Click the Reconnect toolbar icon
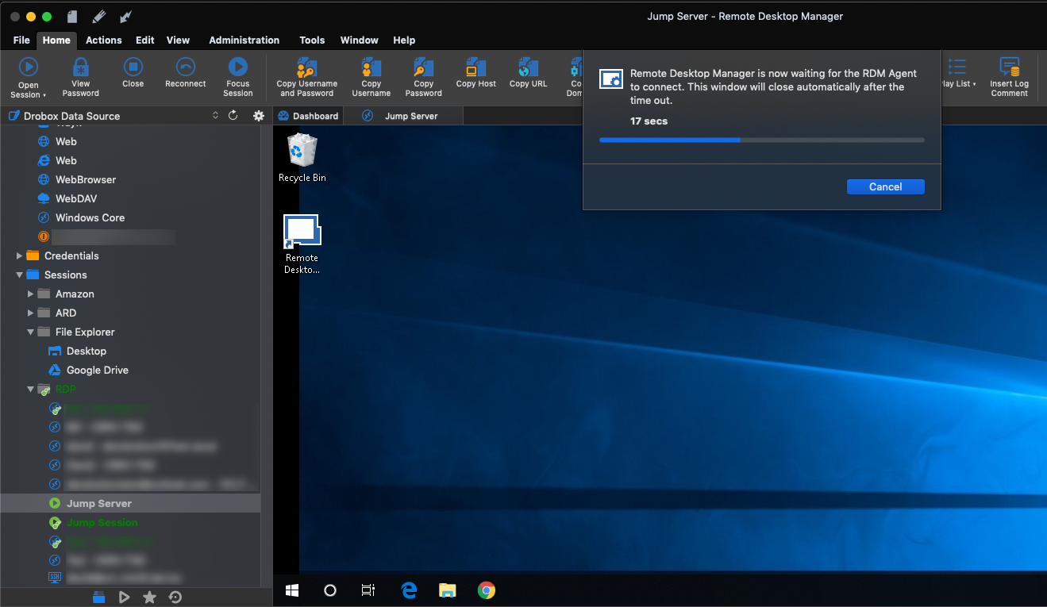The image size is (1047, 607). pos(185,68)
